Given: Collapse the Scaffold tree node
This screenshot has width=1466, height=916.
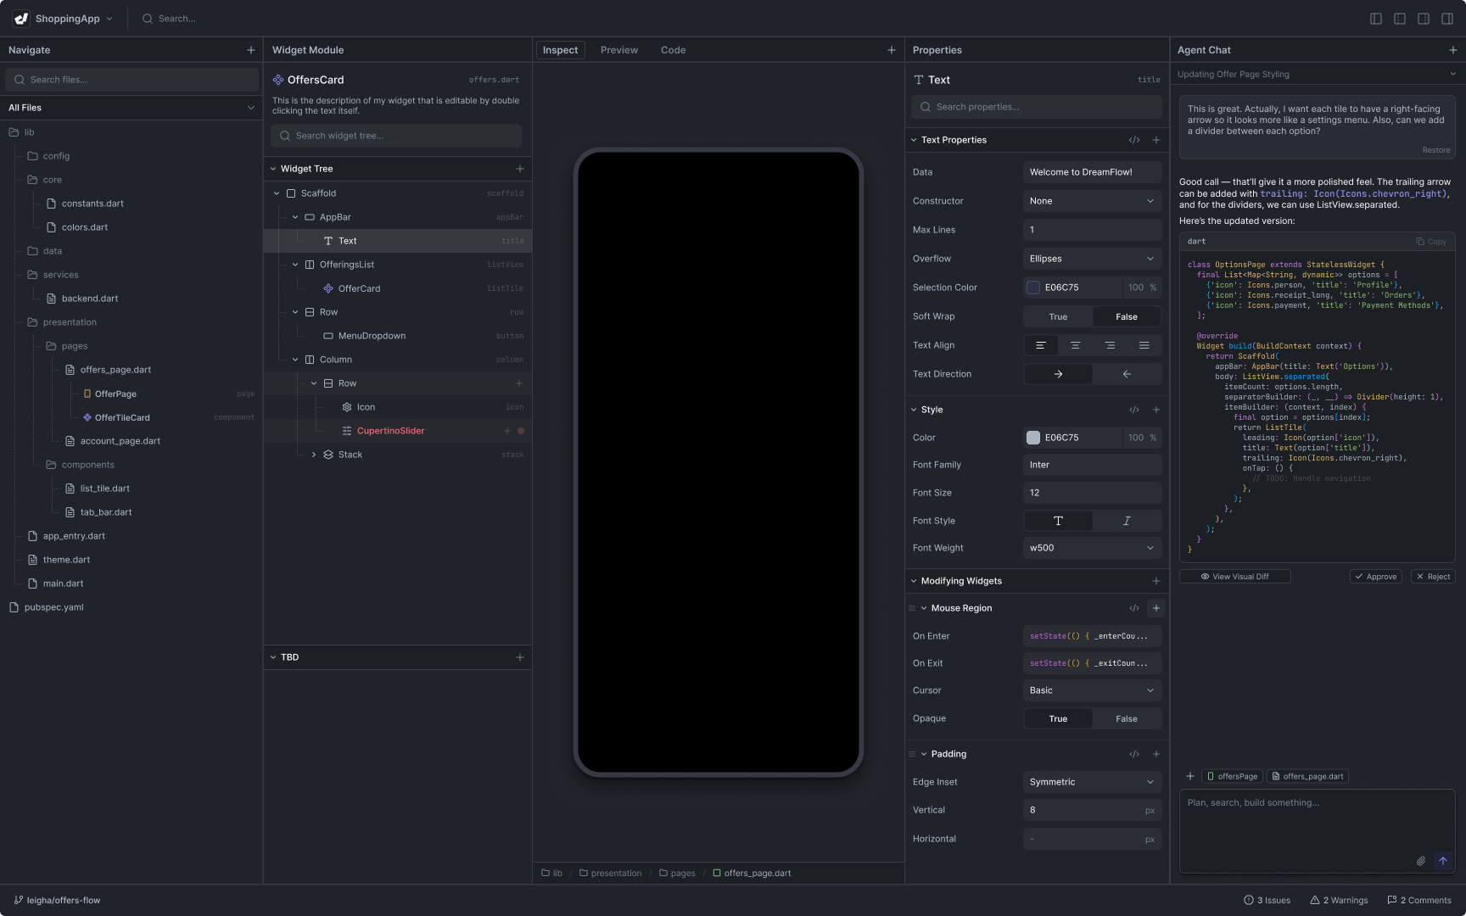Looking at the screenshot, I should (x=277, y=193).
